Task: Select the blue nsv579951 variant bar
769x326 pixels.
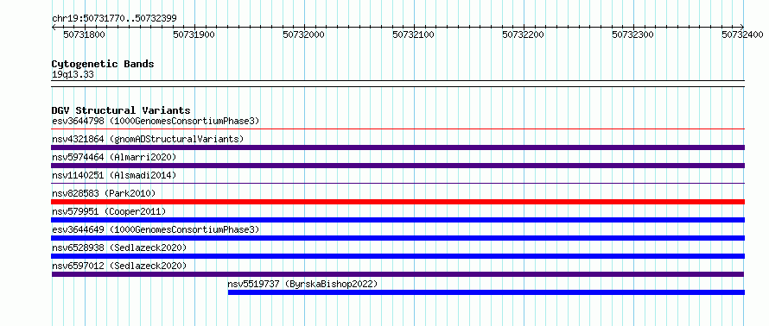Action: click(398, 220)
